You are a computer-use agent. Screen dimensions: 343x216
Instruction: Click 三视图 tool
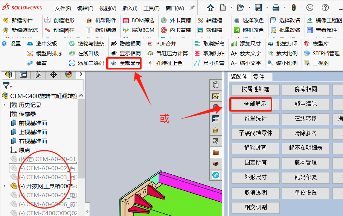point(316,63)
